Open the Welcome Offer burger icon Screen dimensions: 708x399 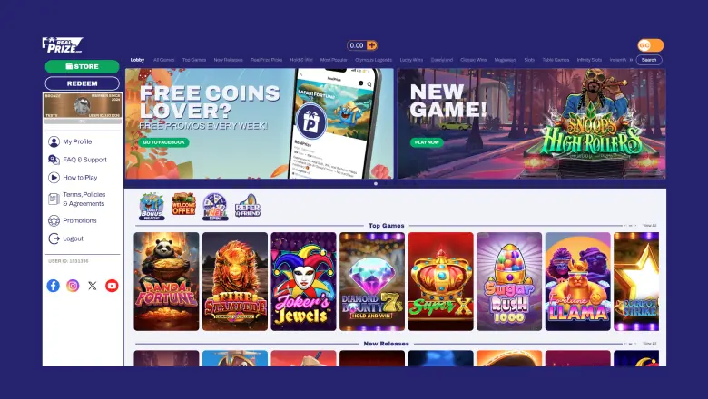click(x=183, y=204)
